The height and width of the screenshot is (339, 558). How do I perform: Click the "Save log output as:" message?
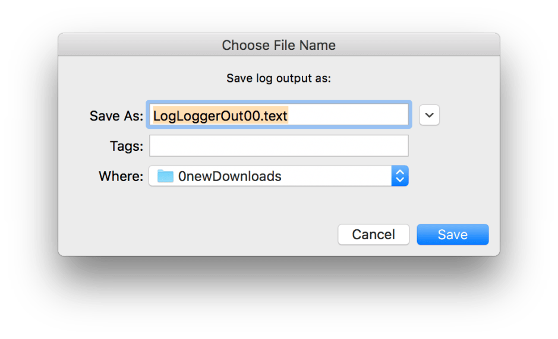[278, 78]
